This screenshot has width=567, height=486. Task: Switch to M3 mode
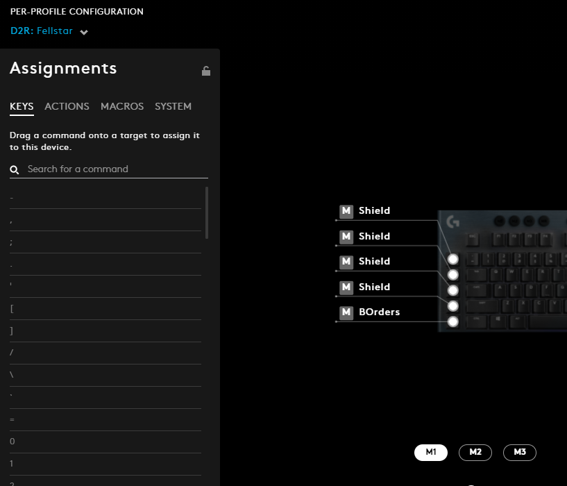(520, 452)
